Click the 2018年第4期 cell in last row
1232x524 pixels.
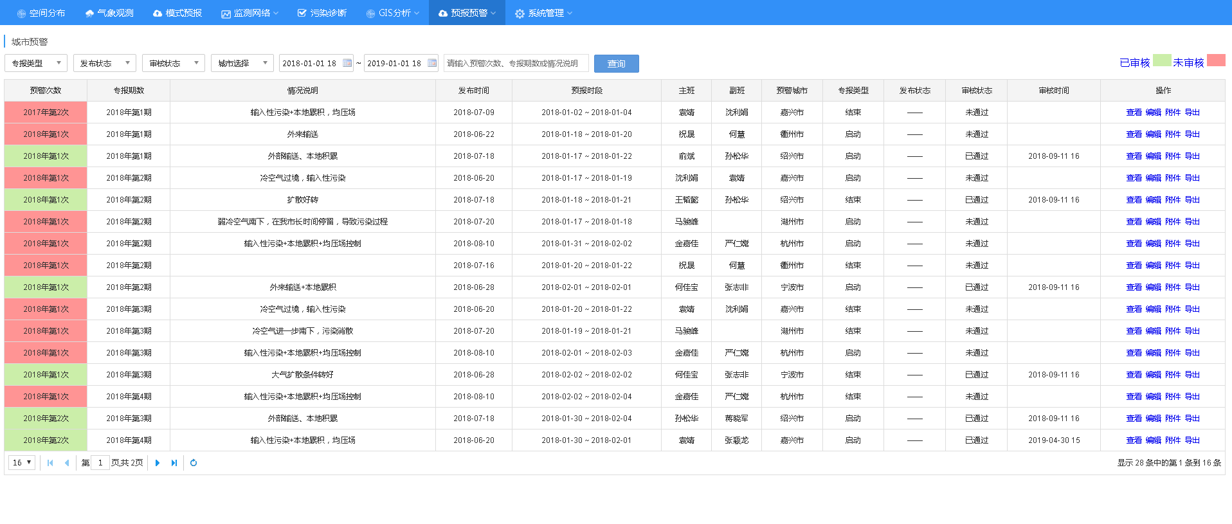[129, 440]
